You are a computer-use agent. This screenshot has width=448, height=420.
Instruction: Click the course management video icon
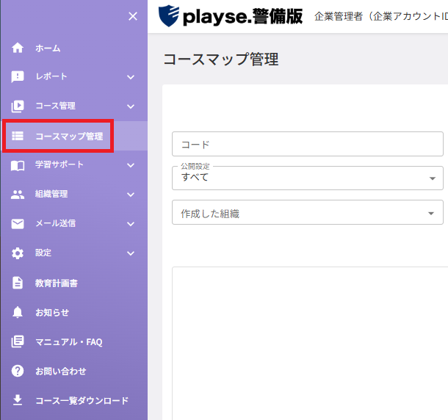18,106
